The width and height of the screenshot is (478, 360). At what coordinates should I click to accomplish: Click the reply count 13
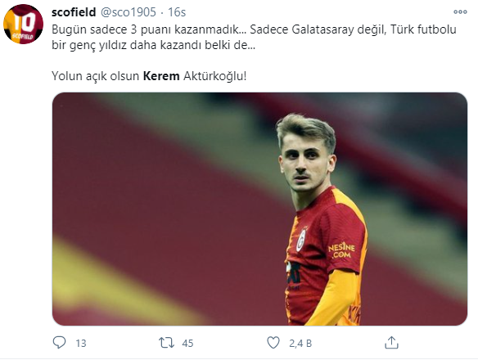pos(81,344)
